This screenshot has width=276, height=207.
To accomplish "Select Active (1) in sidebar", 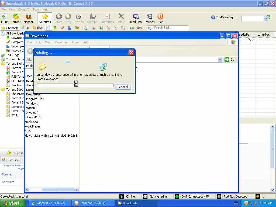I will coord(15,50).
